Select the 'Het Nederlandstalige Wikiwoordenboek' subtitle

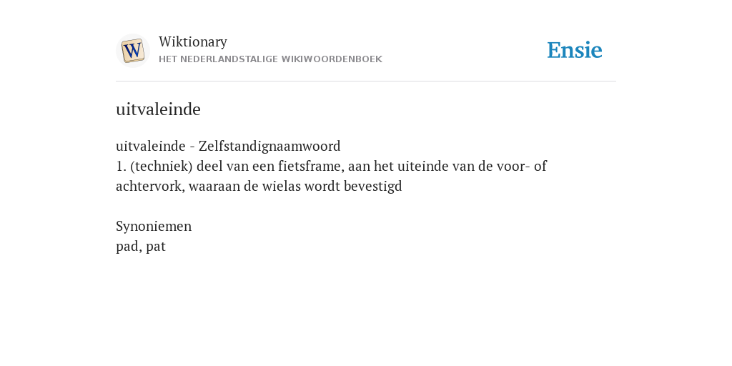270,59
